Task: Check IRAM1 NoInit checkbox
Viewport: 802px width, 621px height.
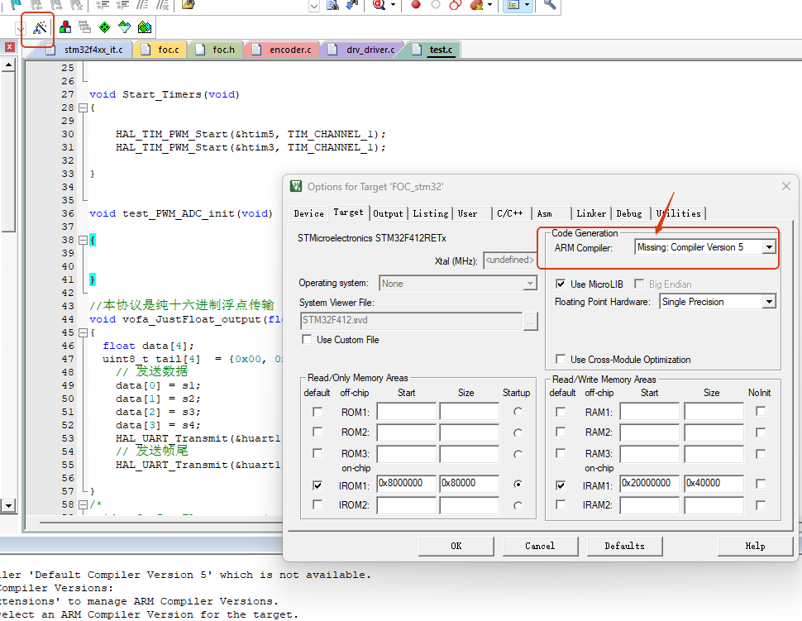Action: click(761, 484)
